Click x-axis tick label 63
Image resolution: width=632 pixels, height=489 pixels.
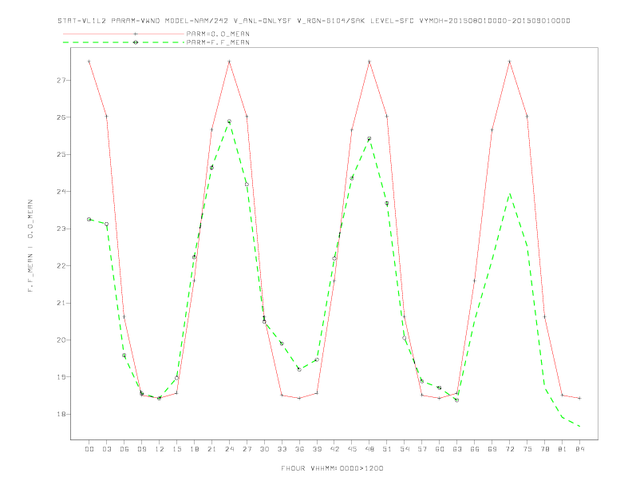coord(457,449)
